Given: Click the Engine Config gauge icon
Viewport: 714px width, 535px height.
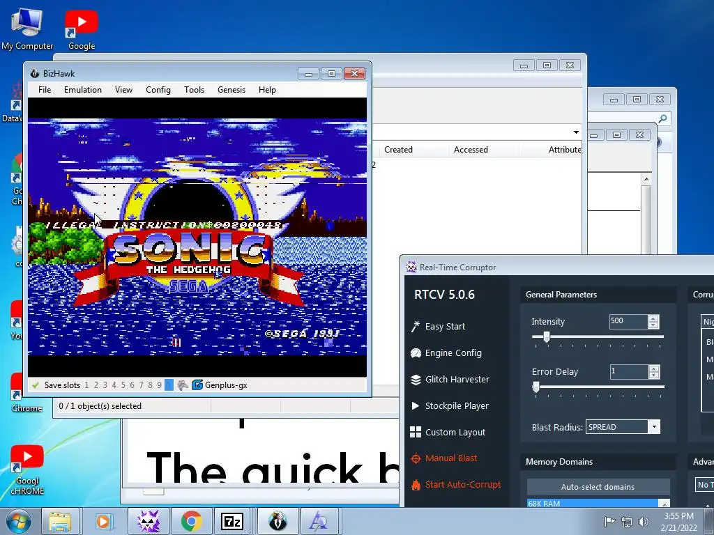Looking at the screenshot, I should 416,352.
